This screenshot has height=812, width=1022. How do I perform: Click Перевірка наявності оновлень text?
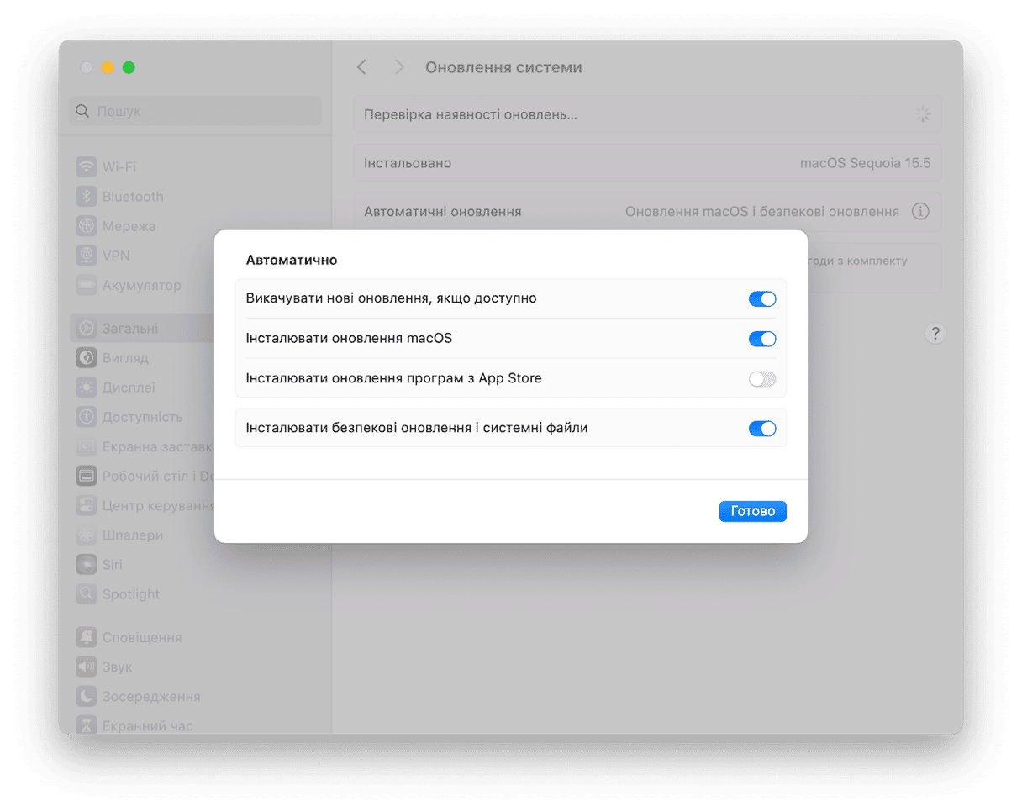tap(471, 114)
